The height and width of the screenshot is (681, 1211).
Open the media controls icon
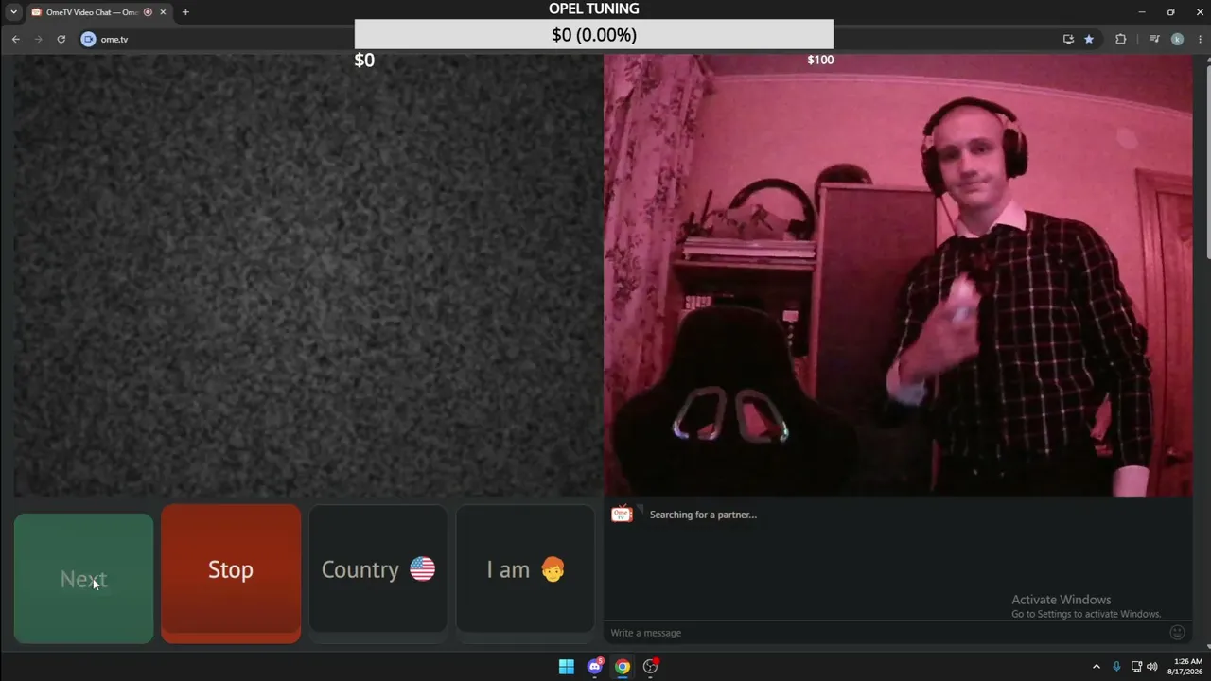[x=1154, y=39]
